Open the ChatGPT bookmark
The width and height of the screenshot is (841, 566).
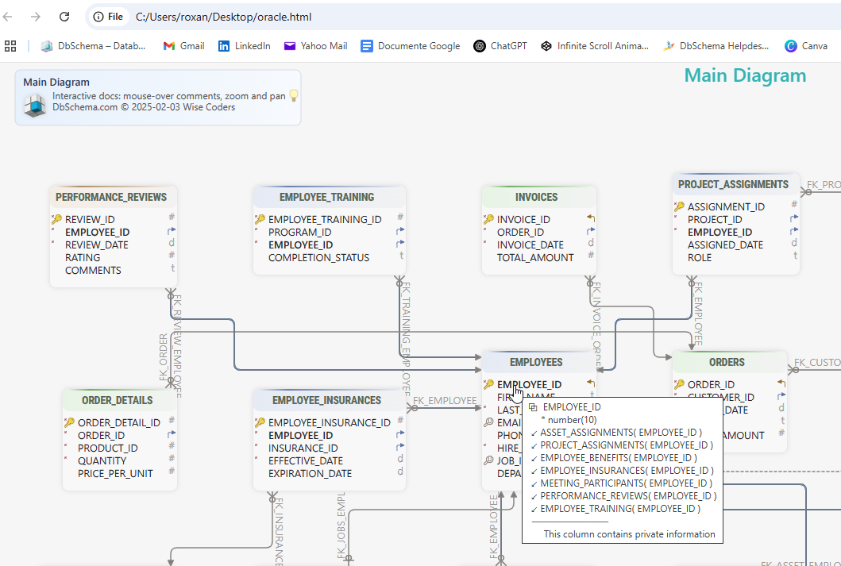coord(500,46)
